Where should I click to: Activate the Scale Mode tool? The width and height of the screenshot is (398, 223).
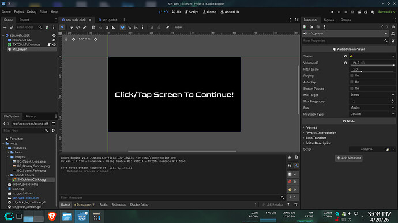pyautogui.click(x=85, y=28)
